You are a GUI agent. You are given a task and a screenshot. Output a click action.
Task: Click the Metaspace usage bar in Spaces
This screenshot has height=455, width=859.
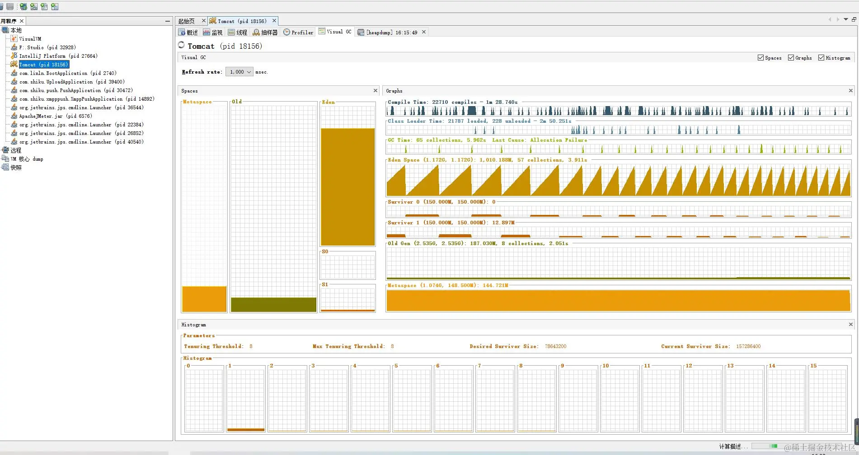click(204, 299)
